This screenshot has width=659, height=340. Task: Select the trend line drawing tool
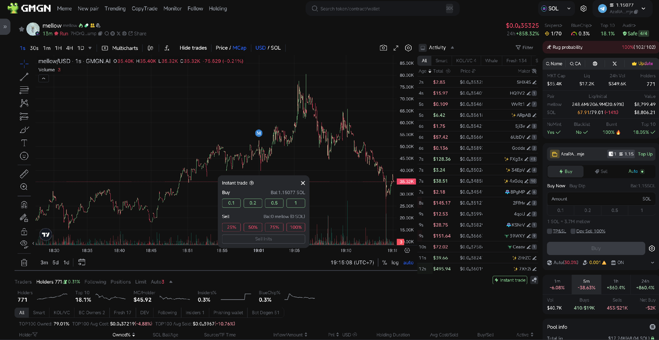click(x=24, y=77)
